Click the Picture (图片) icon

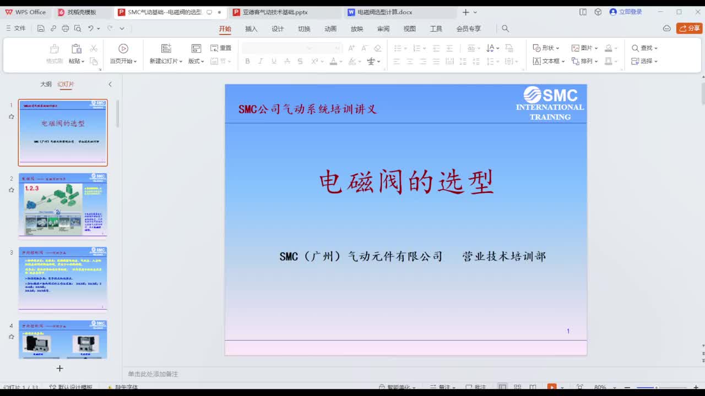576,48
